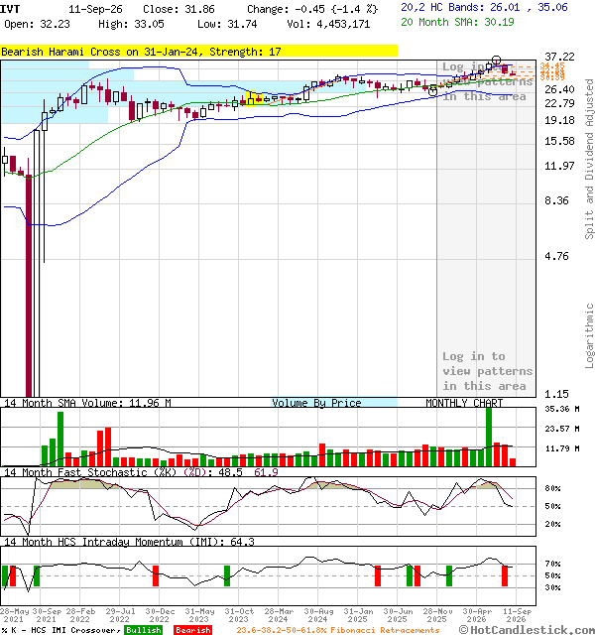Click the Log in to view patterns notice

click(487, 371)
